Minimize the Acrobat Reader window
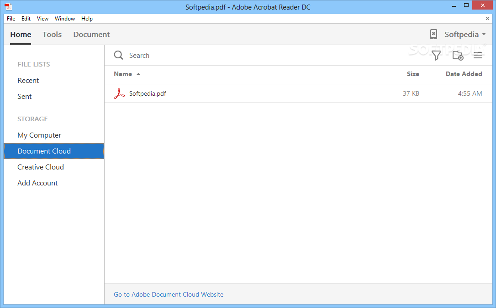The width and height of the screenshot is (496, 308). click(454, 5)
